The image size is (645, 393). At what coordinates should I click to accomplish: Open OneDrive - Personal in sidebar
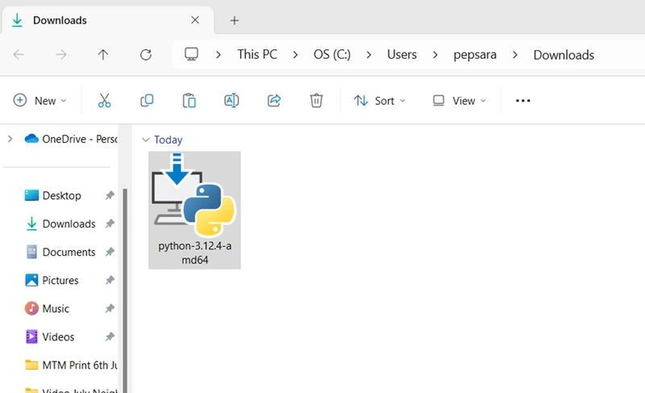pos(71,139)
